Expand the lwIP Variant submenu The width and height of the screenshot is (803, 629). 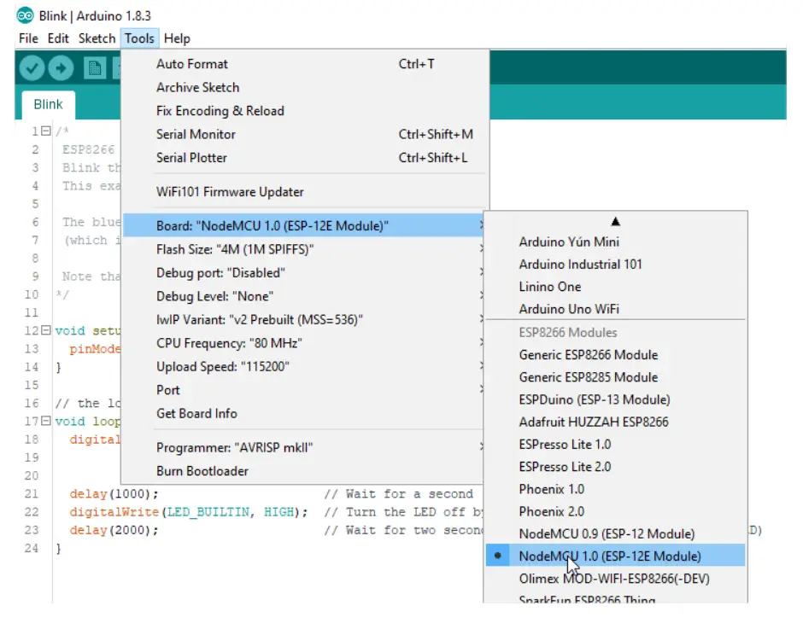click(x=303, y=320)
